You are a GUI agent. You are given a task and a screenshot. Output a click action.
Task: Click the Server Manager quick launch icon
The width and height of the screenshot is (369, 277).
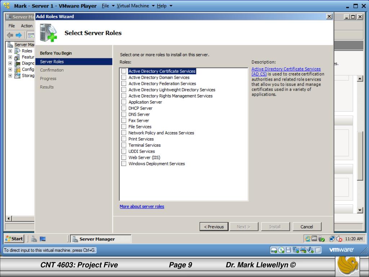34,239
